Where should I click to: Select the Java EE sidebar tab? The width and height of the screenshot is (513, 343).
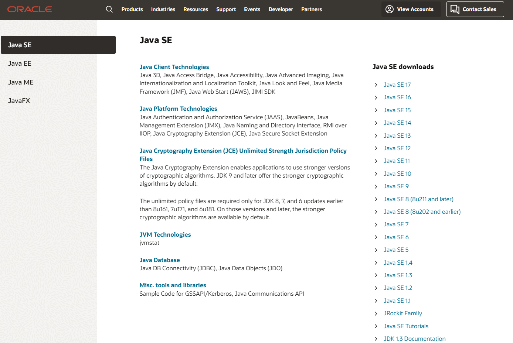[20, 64]
